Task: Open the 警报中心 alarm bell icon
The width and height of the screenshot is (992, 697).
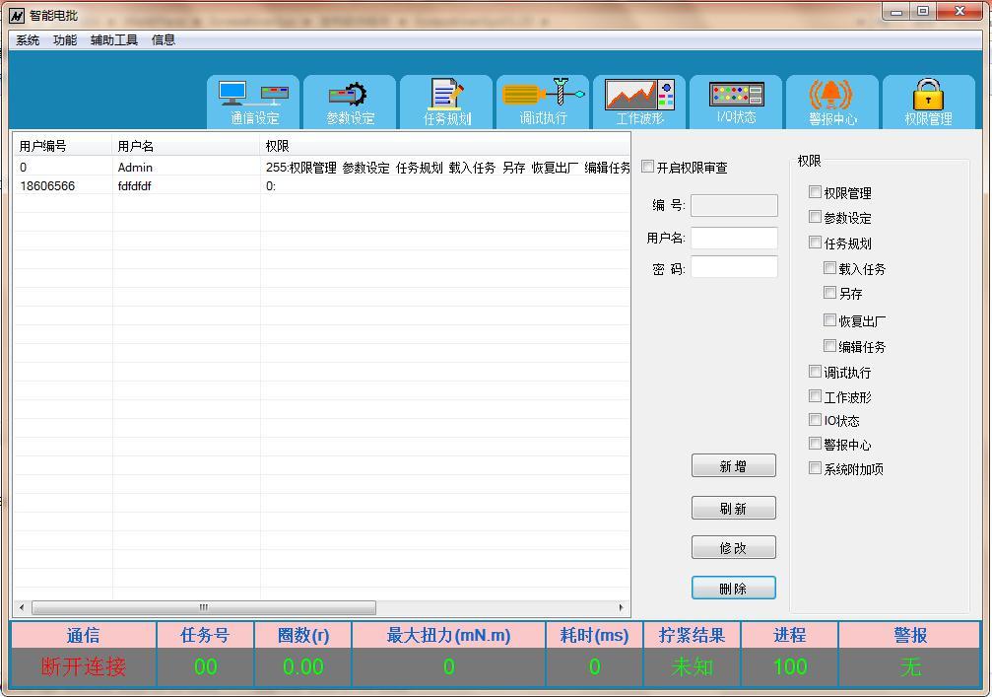Action: [832, 102]
